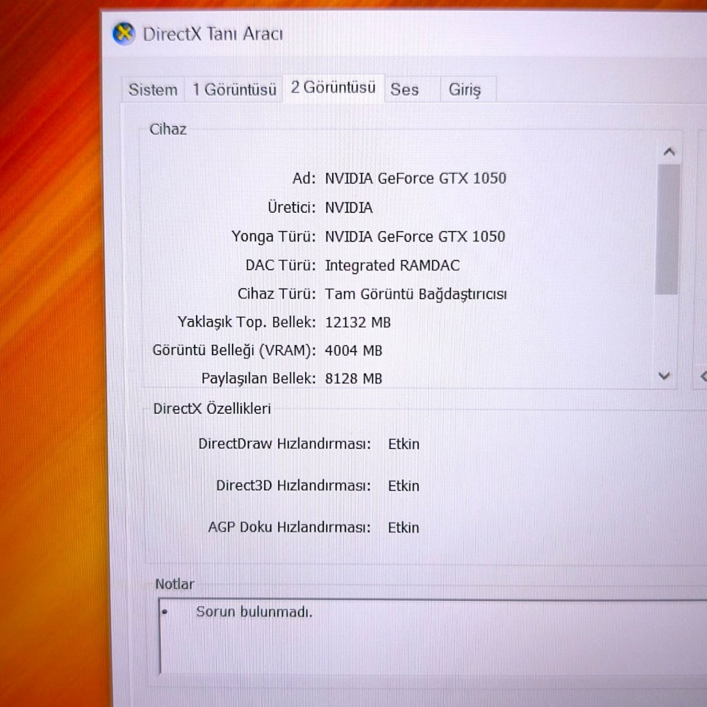
Task: Select the Integrated RAMDAC value
Action: [392, 266]
